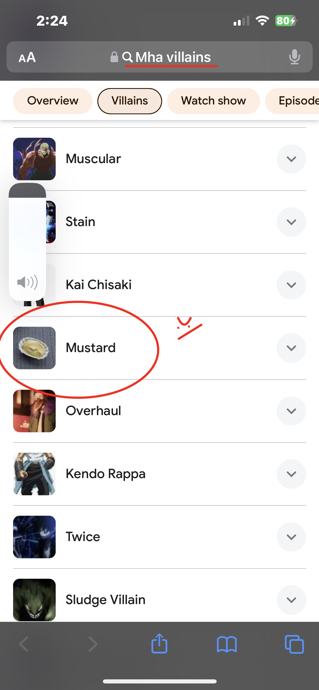Image resolution: width=319 pixels, height=690 pixels.
Task: Tap the padlock icon in address bar
Action: pyautogui.click(x=114, y=57)
